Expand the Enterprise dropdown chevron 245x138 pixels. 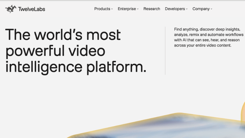coord(138,9)
